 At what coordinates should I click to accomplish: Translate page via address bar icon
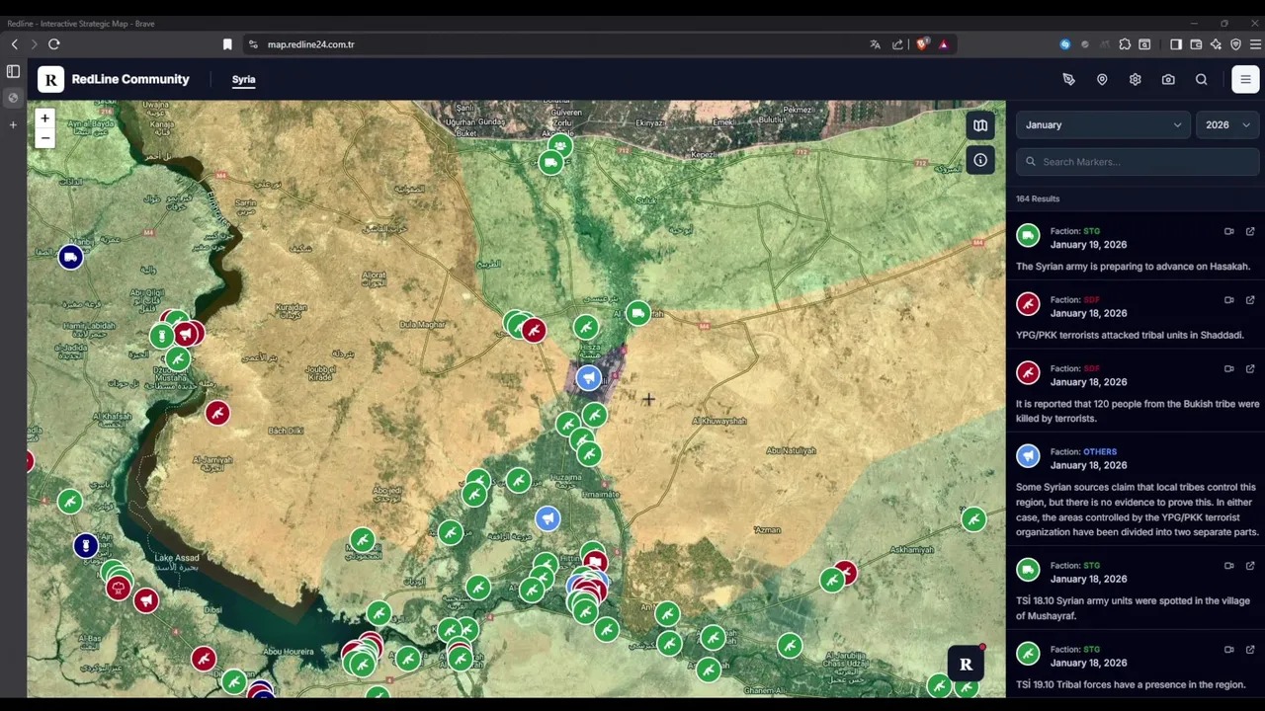[x=875, y=44]
